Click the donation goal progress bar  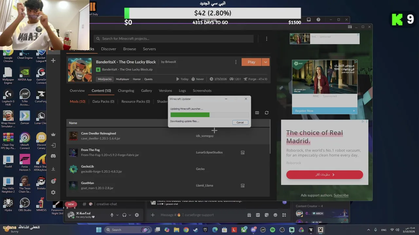coord(212,13)
